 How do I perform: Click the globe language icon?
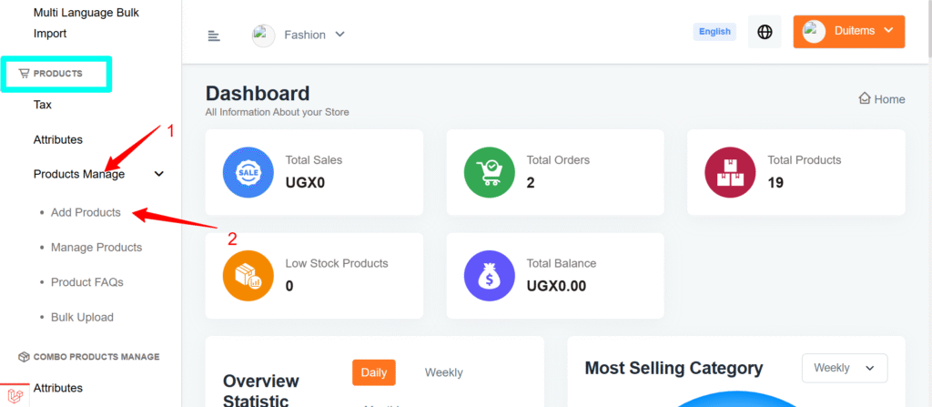coord(765,32)
